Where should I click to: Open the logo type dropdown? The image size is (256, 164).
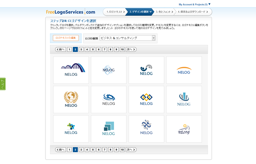click(x=128, y=38)
